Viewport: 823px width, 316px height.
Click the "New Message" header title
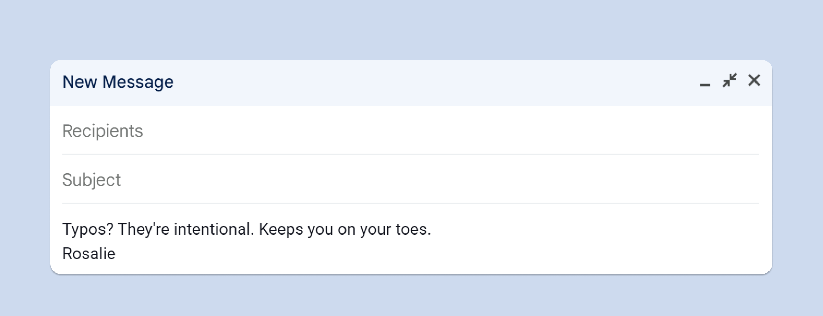[118, 82]
